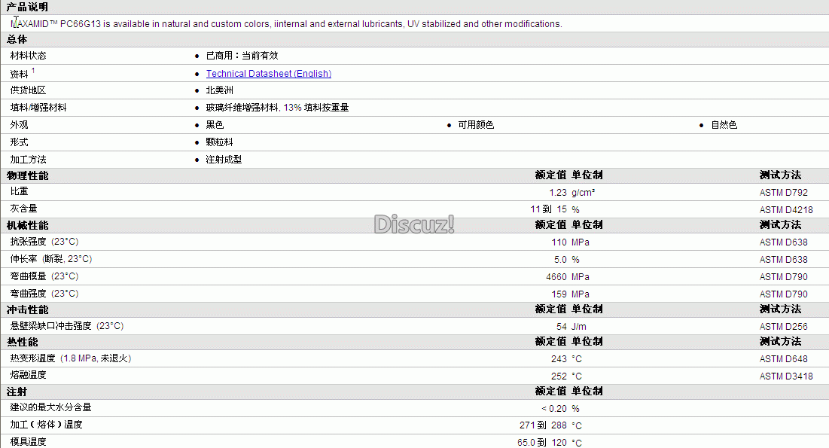
Task: Click the 熔融温度 row label
Action: coord(28,375)
